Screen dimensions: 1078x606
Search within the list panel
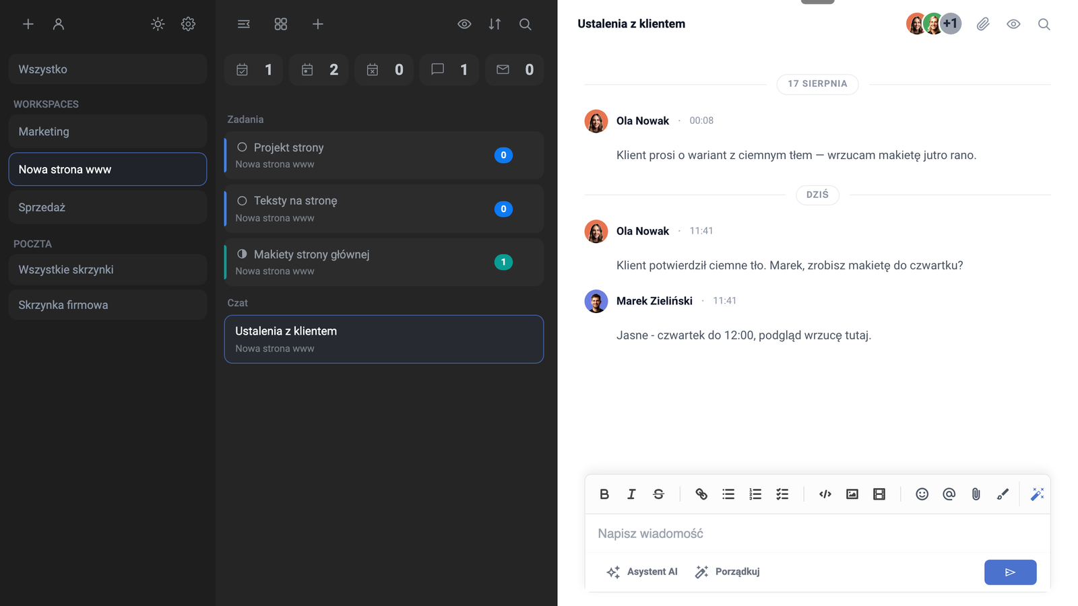tap(526, 24)
